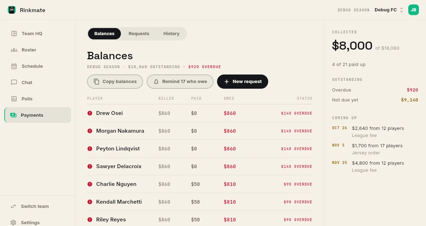Go to Schedule page
Screen dimensions: 426x226
(x=38, y=66)
